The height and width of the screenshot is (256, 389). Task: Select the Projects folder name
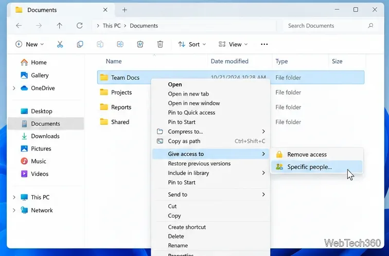121,93
